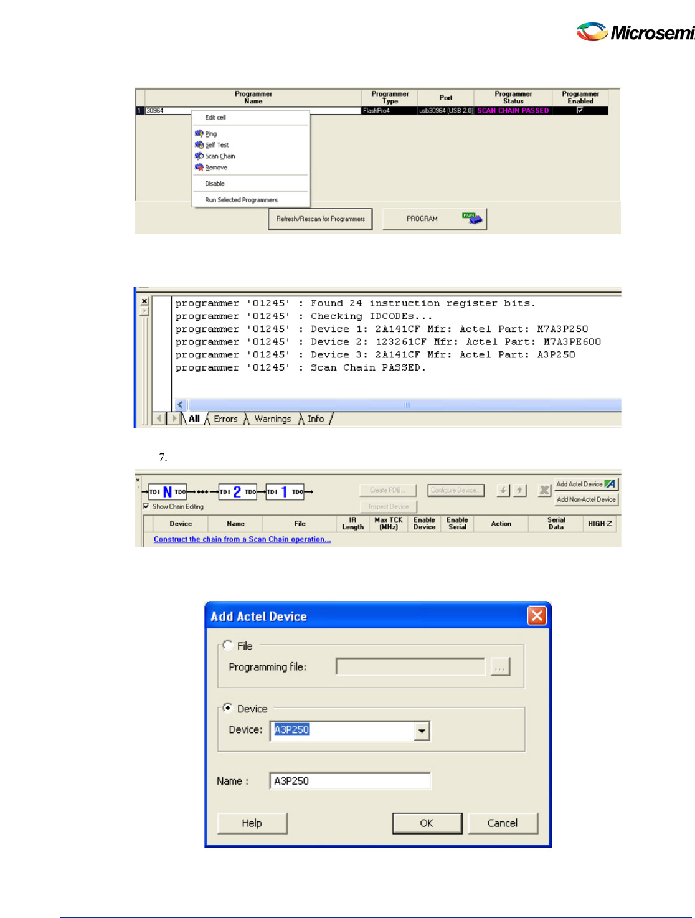Screen dimensions: 695x918
Task: Choose Disable from the context menu
Action: pos(214,183)
